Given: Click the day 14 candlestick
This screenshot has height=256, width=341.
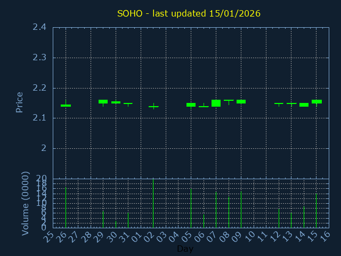Looking at the screenshot, I should pyautogui.click(x=304, y=105).
